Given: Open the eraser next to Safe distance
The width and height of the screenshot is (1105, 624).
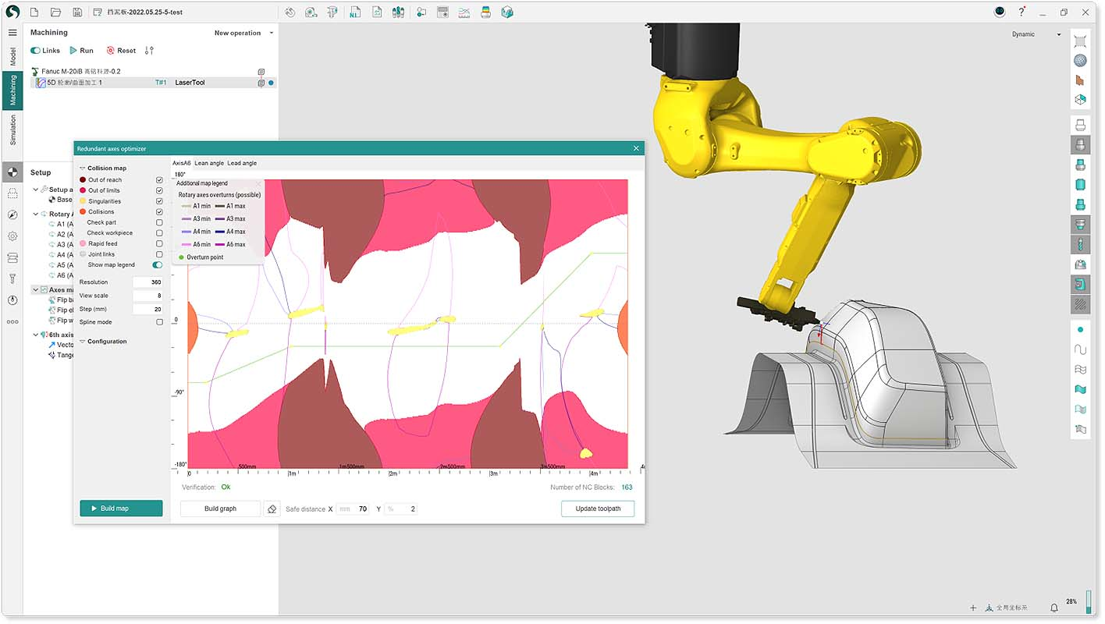Looking at the screenshot, I should pyautogui.click(x=271, y=508).
